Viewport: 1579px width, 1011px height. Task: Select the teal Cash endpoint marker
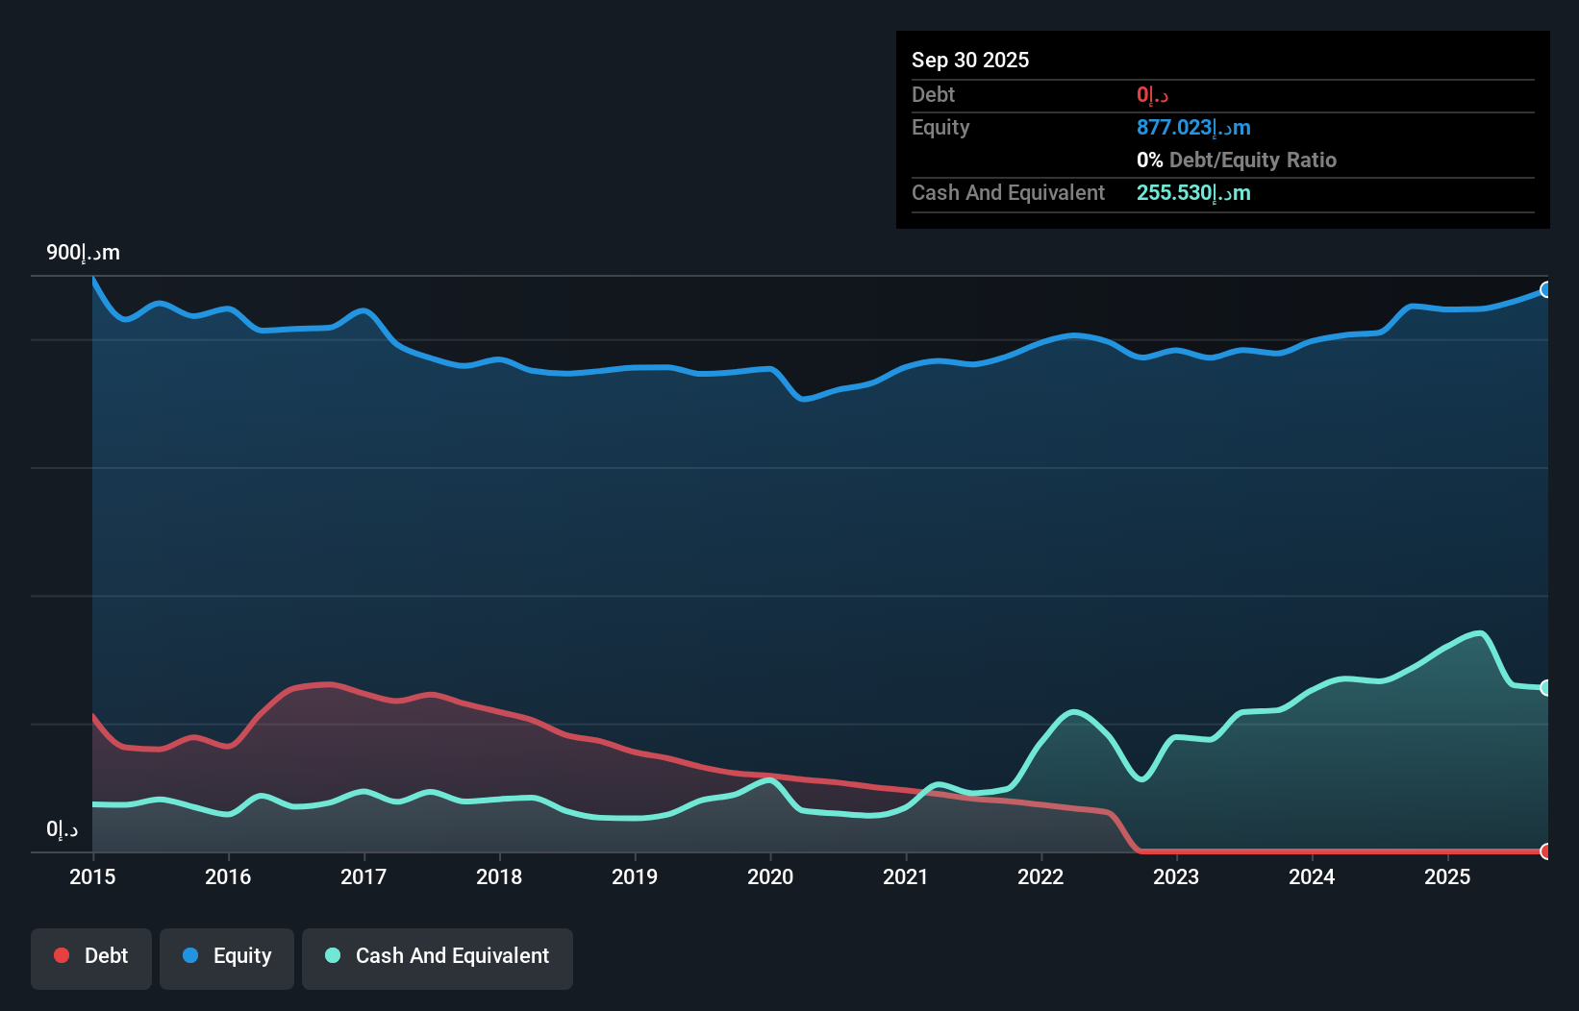(x=1545, y=687)
